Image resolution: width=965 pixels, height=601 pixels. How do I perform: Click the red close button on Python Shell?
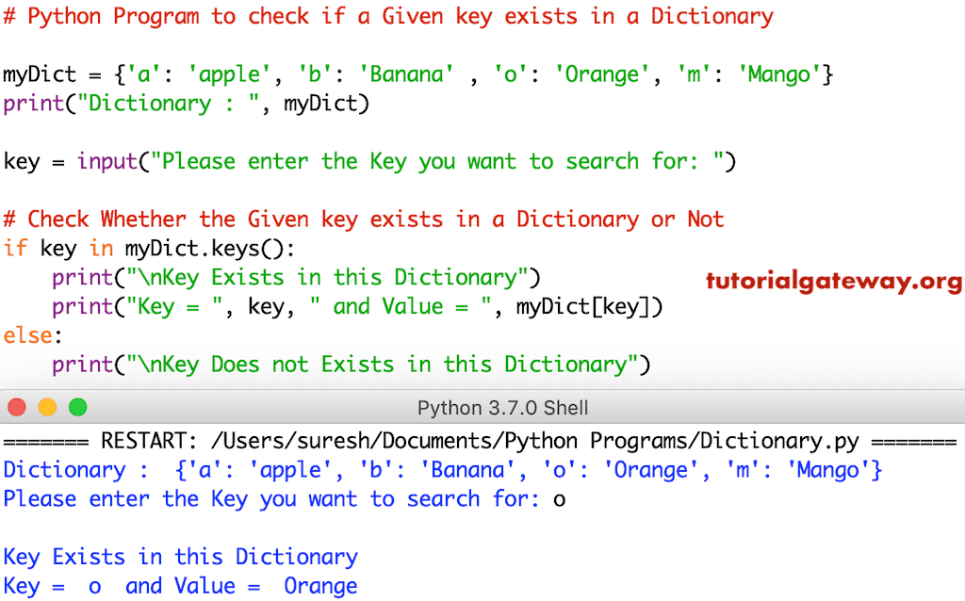[17, 407]
